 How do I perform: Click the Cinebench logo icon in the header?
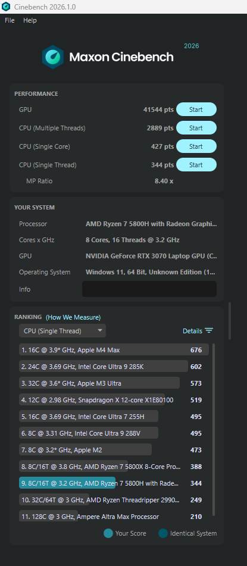[x=53, y=57]
